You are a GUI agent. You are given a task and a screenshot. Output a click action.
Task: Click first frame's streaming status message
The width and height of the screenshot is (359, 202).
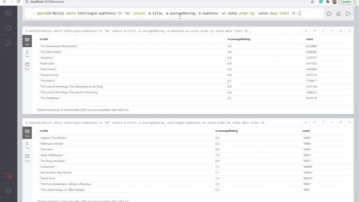(x=83, y=110)
